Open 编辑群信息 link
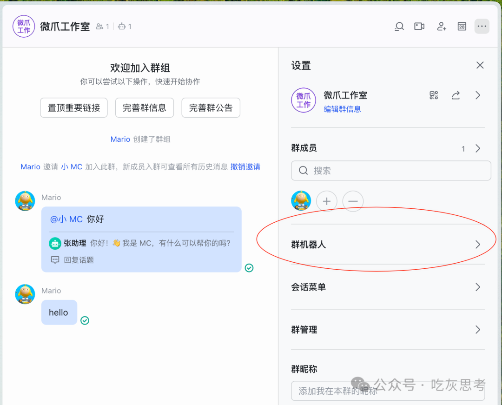Image resolution: width=502 pixels, height=405 pixels. tap(343, 109)
